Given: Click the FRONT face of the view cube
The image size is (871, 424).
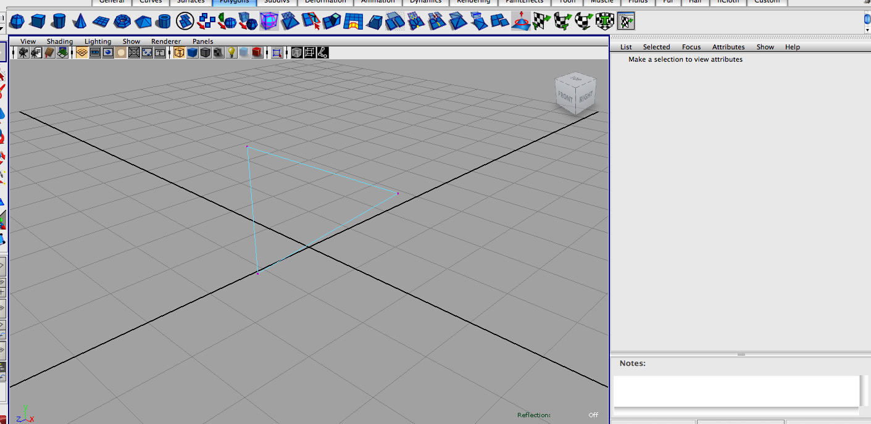Looking at the screenshot, I should (x=565, y=98).
